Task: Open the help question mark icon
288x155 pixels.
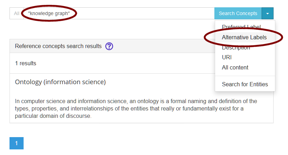Action: point(109,46)
